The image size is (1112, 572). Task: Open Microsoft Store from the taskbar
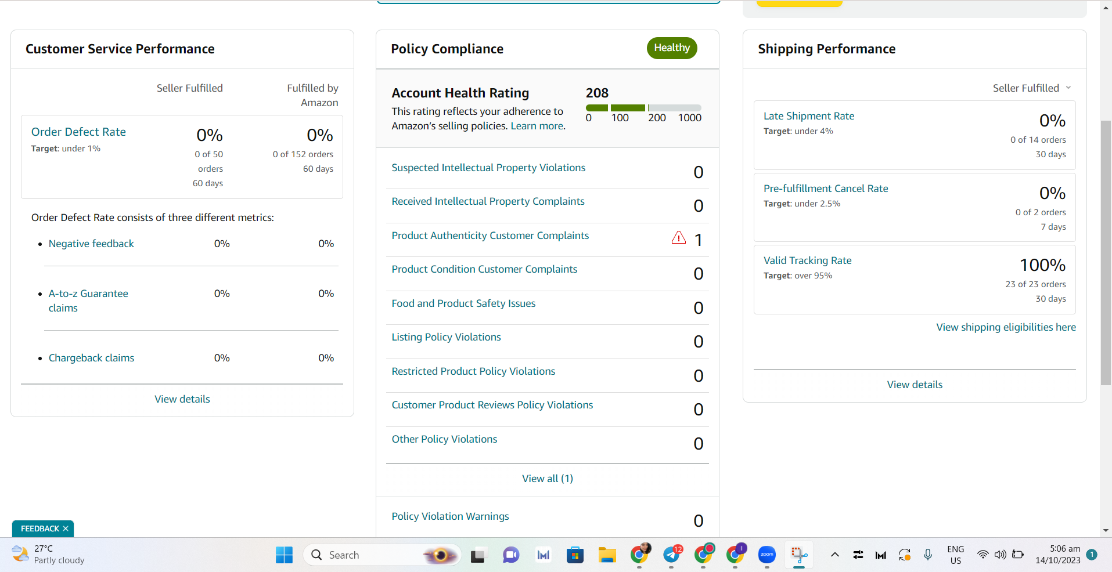pyautogui.click(x=575, y=555)
